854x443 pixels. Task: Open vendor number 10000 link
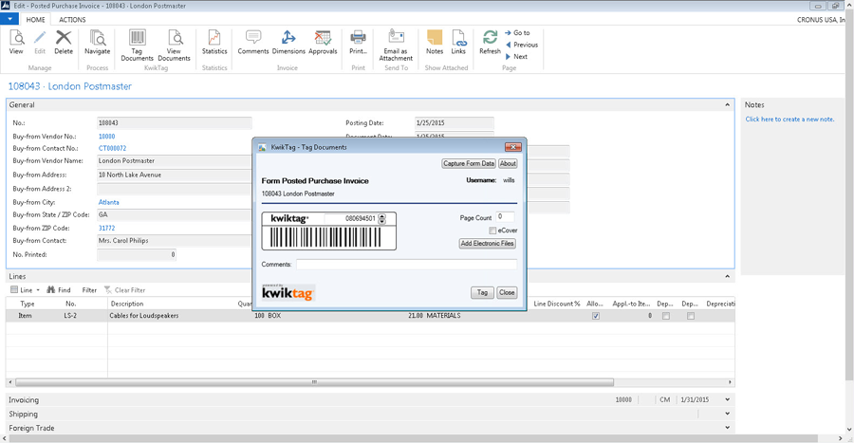[106, 137]
